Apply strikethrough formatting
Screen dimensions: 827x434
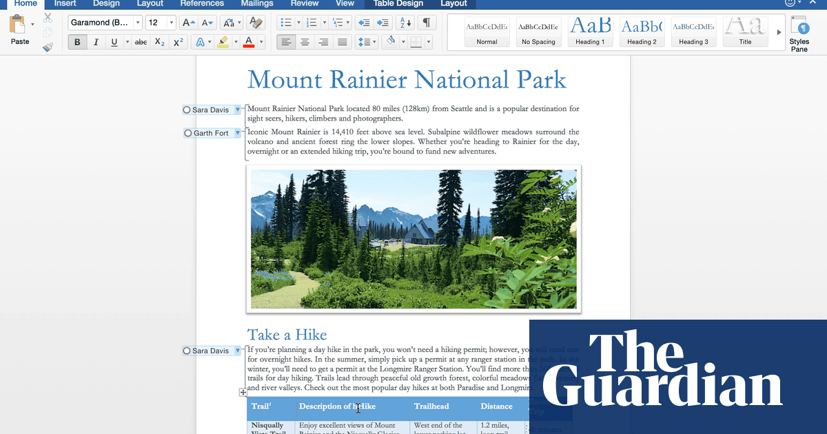[x=141, y=42]
